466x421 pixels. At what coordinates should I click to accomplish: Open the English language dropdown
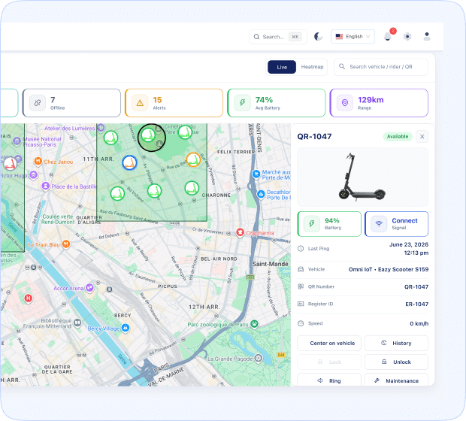353,37
